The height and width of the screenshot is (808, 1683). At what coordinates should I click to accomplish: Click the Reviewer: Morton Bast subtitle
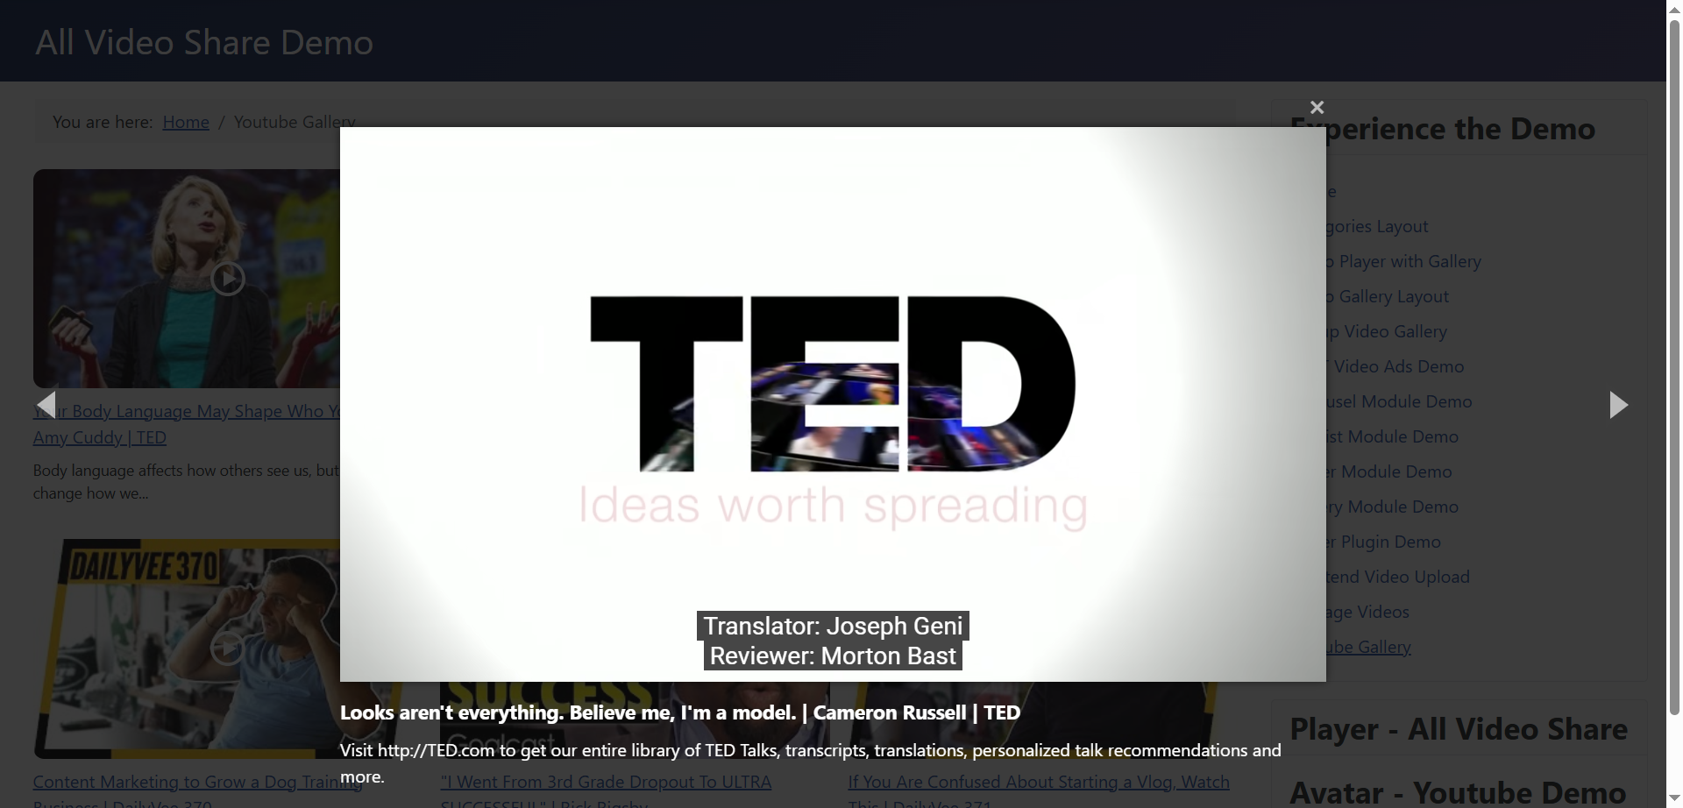point(833,656)
